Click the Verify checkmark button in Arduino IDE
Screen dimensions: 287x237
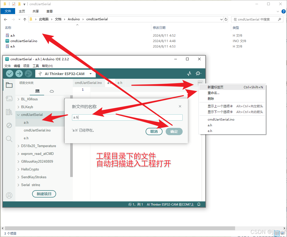pyautogui.click(x=9, y=74)
